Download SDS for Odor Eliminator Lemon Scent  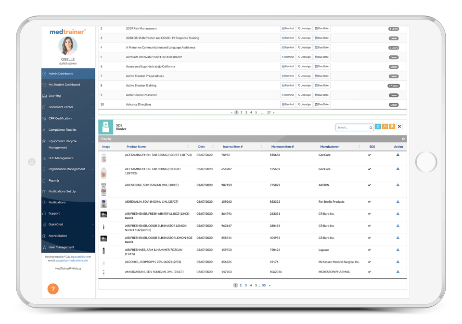pos(398,226)
